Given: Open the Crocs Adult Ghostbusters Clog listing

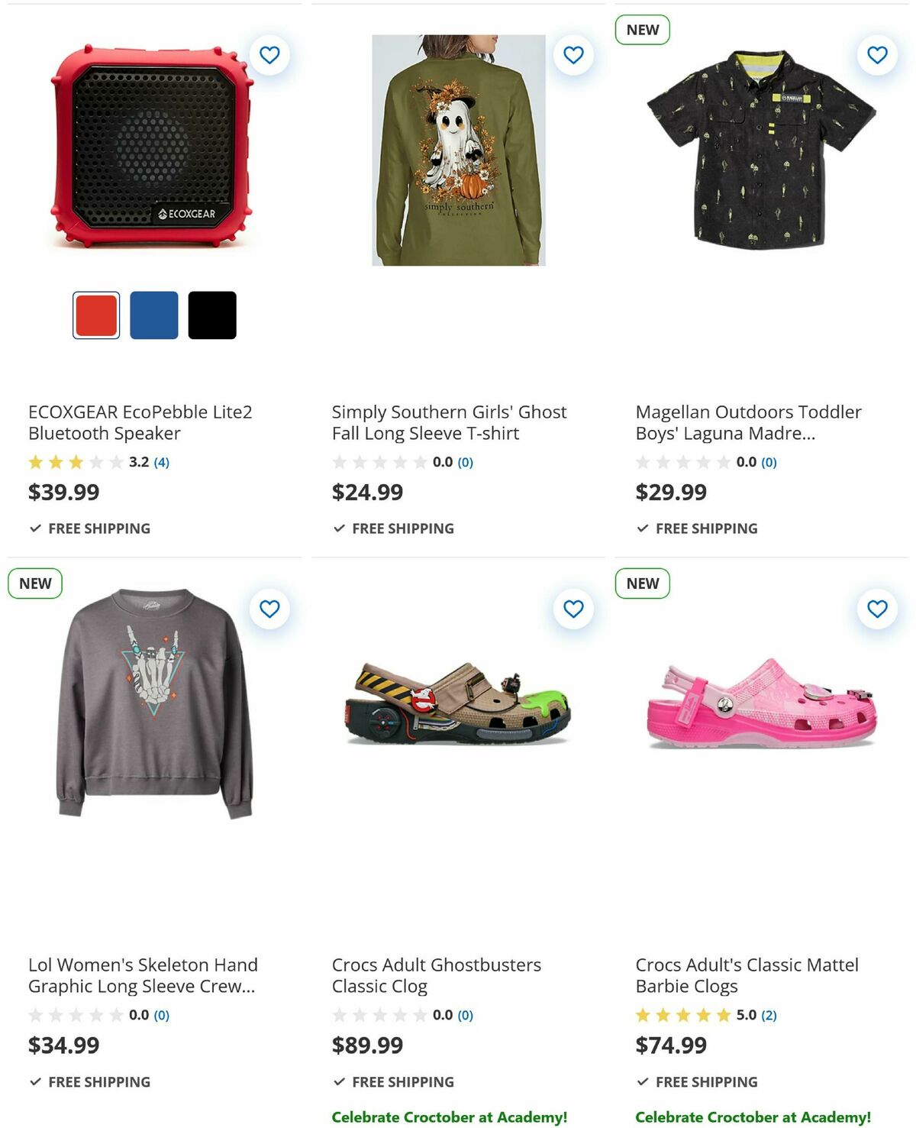Looking at the screenshot, I should tap(435, 975).
